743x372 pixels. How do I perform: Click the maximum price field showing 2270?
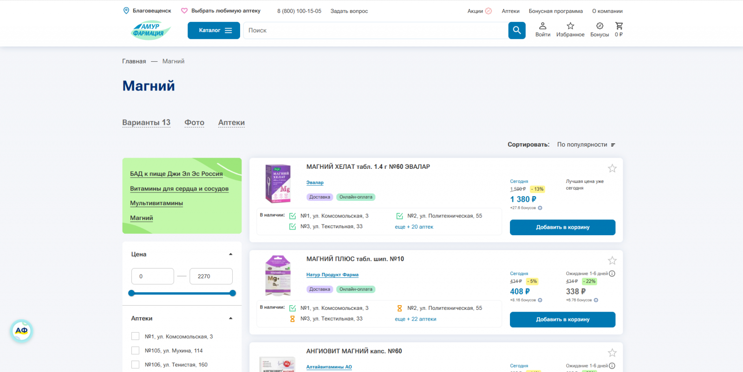tap(211, 276)
